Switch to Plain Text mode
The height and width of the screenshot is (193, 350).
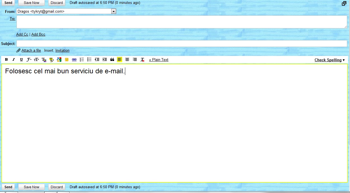click(159, 60)
